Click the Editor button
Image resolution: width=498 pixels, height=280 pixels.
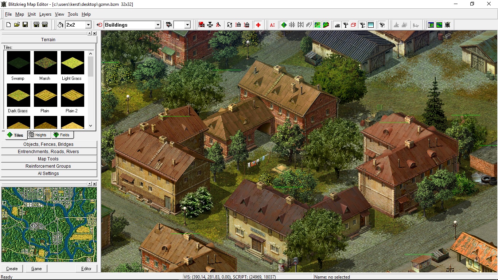[x=86, y=269]
